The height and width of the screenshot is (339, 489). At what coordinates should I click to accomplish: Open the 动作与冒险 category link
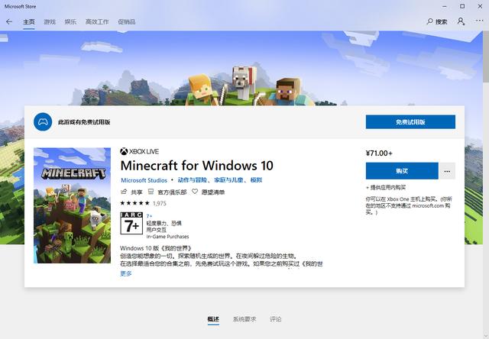(192, 180)
